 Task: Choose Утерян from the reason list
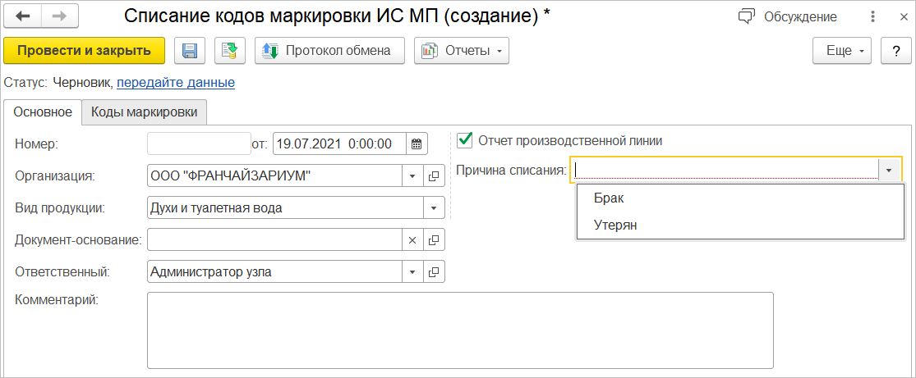(615, 225)
